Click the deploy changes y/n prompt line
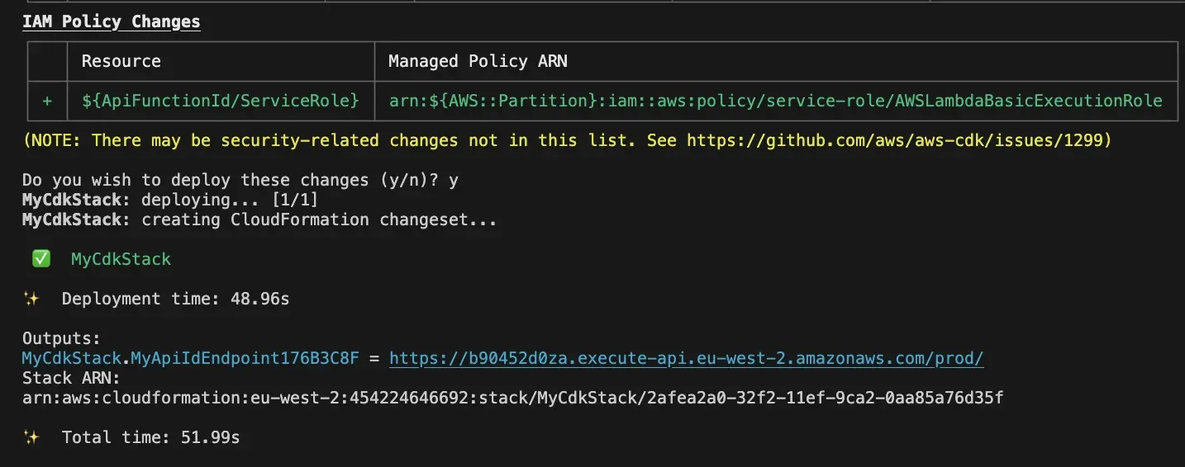1185x467 pixels. tap(240, 180)
